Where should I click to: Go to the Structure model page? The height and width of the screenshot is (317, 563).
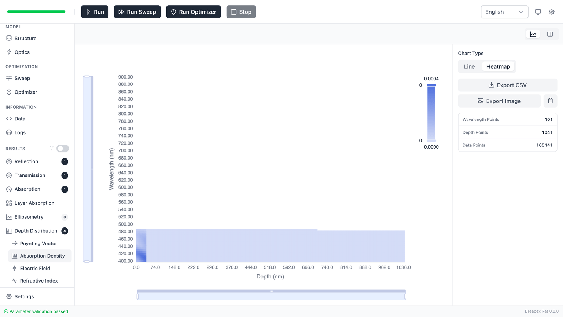point(25,39)
